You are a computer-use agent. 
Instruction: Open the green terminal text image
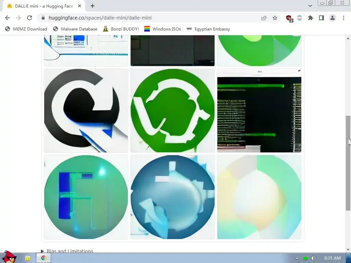click(x=259, y=111)
